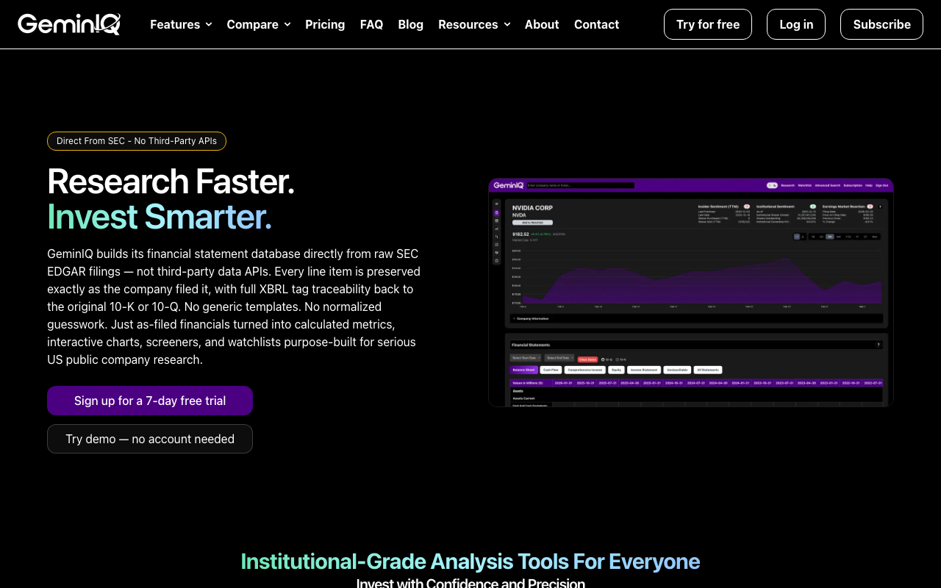
Task: Click the Research Faster. headline
Action: (x=171, y=181)
